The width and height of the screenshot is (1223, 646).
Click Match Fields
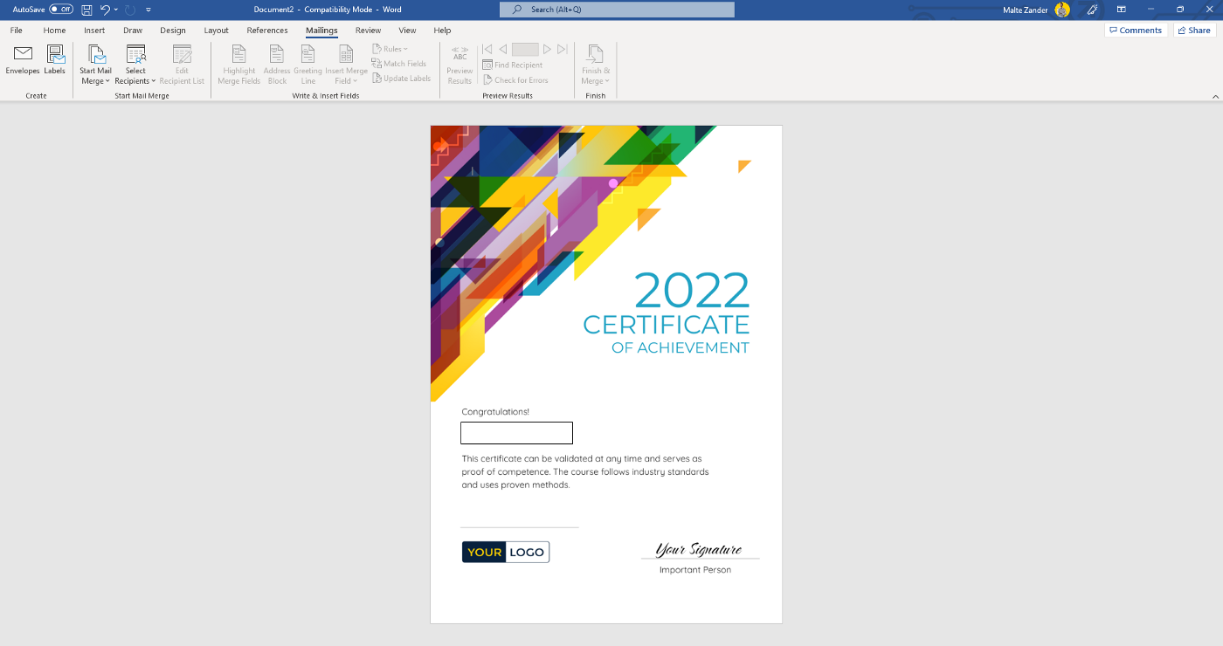(399, 63)
